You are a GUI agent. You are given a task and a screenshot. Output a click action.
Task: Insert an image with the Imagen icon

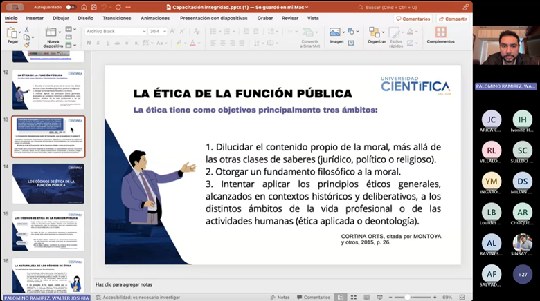(336, 32)
